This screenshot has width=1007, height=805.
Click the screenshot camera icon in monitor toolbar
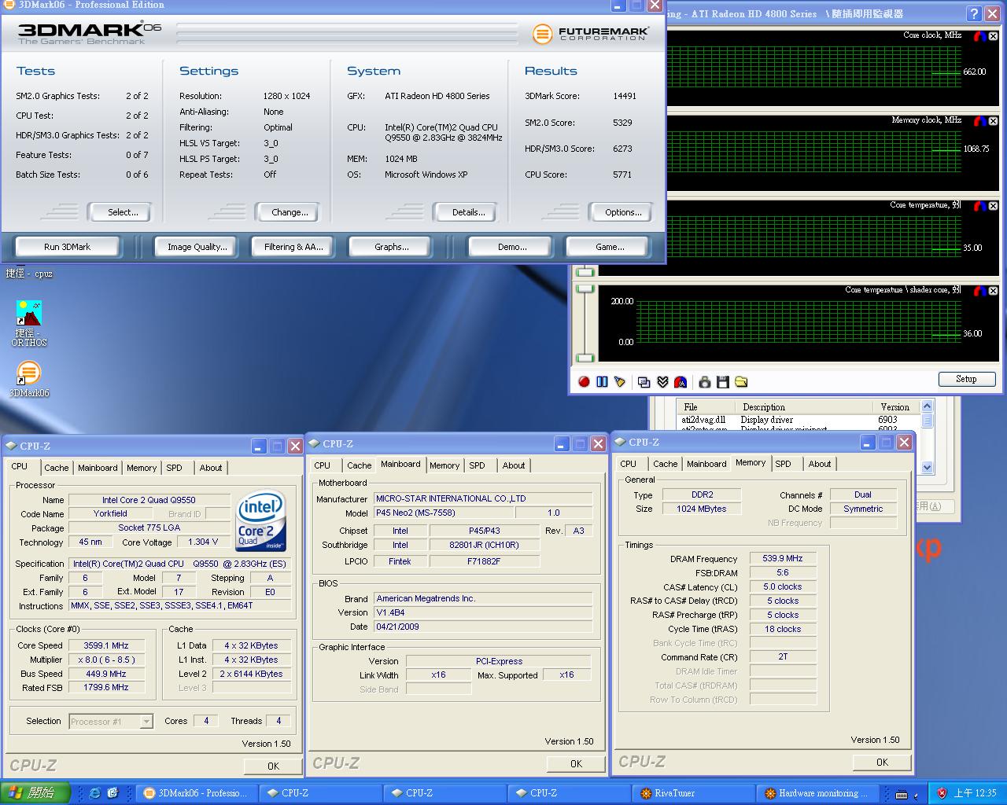(705, 381)
